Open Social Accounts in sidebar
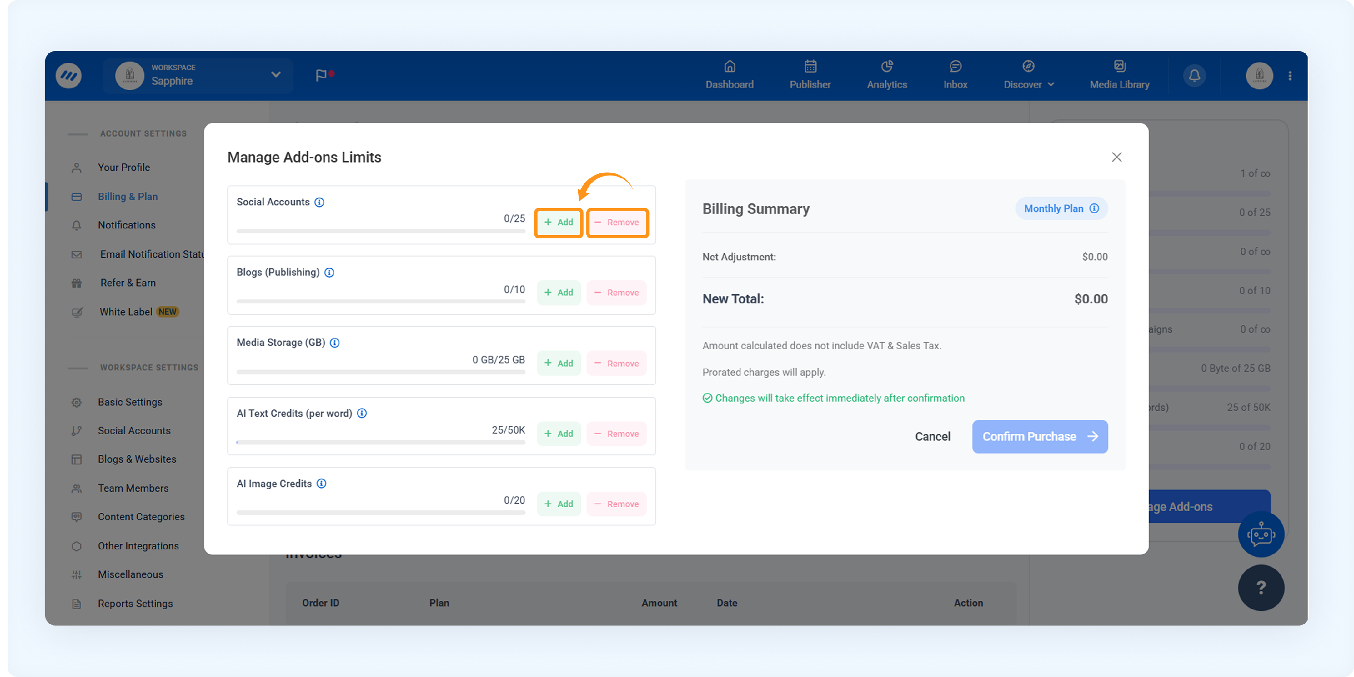 click(134, 431)
